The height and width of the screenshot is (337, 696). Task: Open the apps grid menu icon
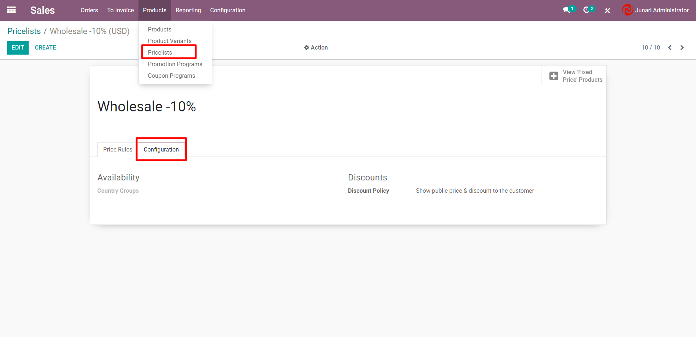pos(11,10)
